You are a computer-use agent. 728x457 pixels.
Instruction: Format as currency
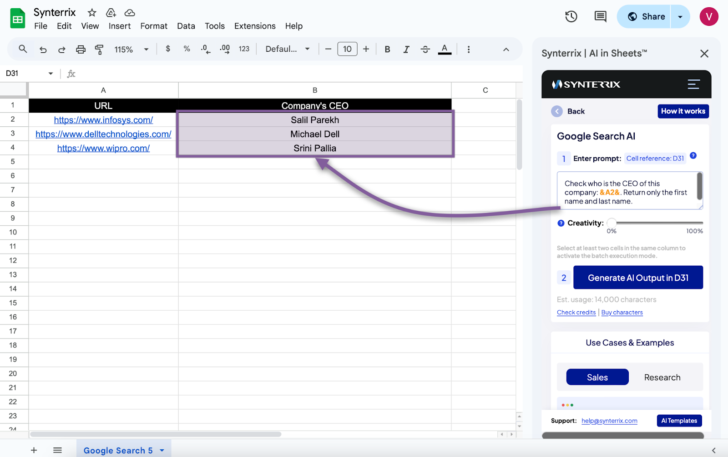tap(168, 49)
